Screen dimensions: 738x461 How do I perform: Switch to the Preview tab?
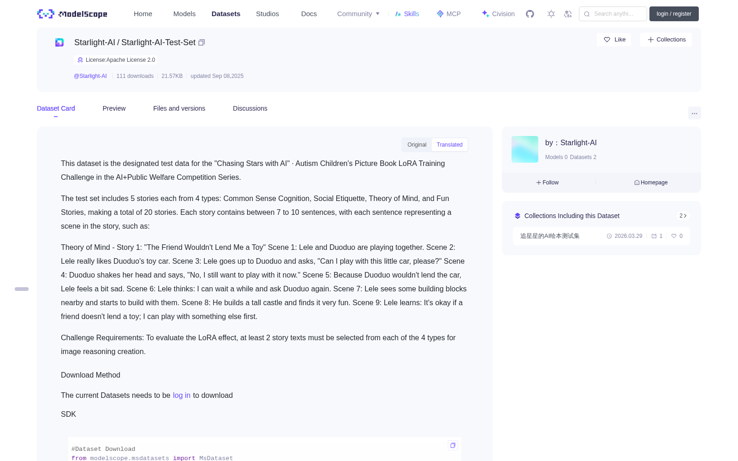coord(114,108)
